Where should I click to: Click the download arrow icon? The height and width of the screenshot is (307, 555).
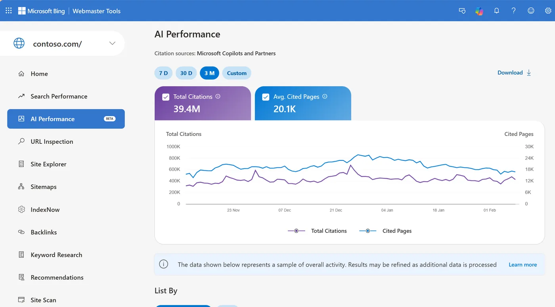(529, 72)
